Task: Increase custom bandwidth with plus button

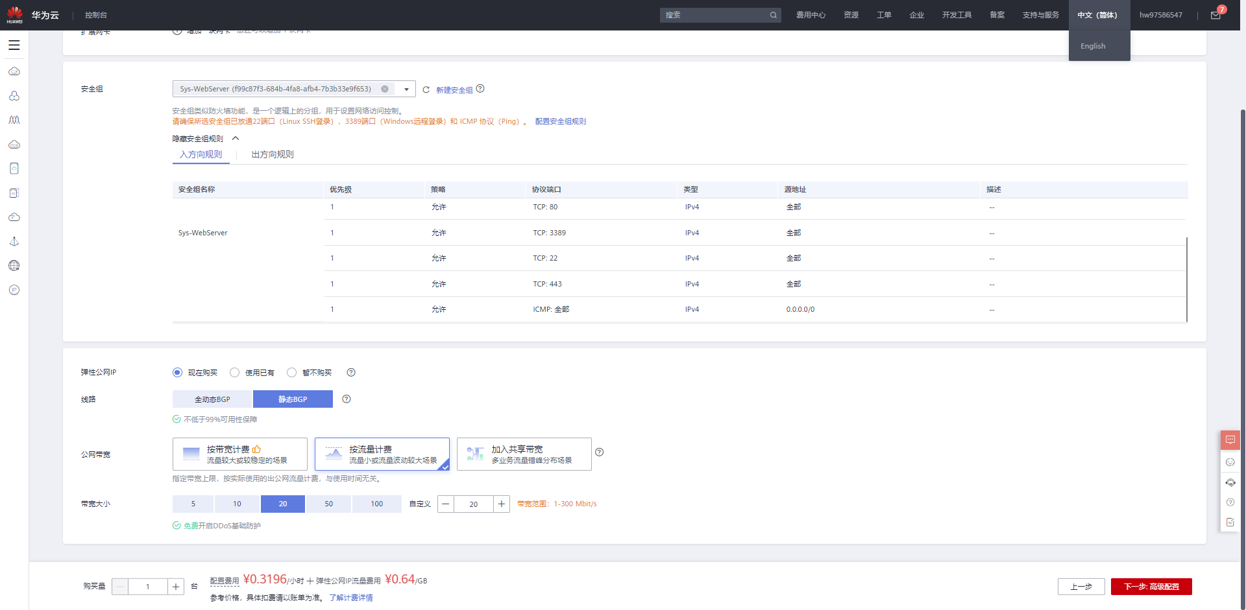Action: click(x=502, y=504)
